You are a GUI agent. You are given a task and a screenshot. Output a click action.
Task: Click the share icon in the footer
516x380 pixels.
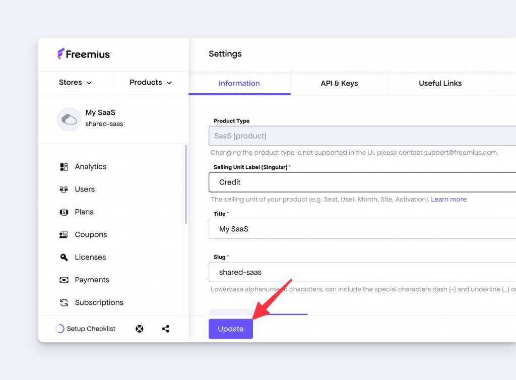165,329
